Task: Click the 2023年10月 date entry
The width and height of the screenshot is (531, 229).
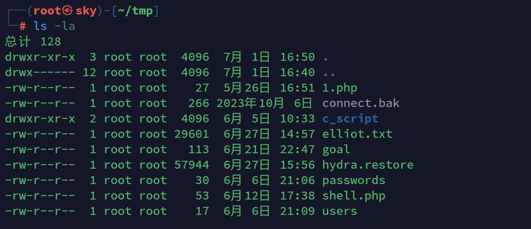Action: pos(251,103)
